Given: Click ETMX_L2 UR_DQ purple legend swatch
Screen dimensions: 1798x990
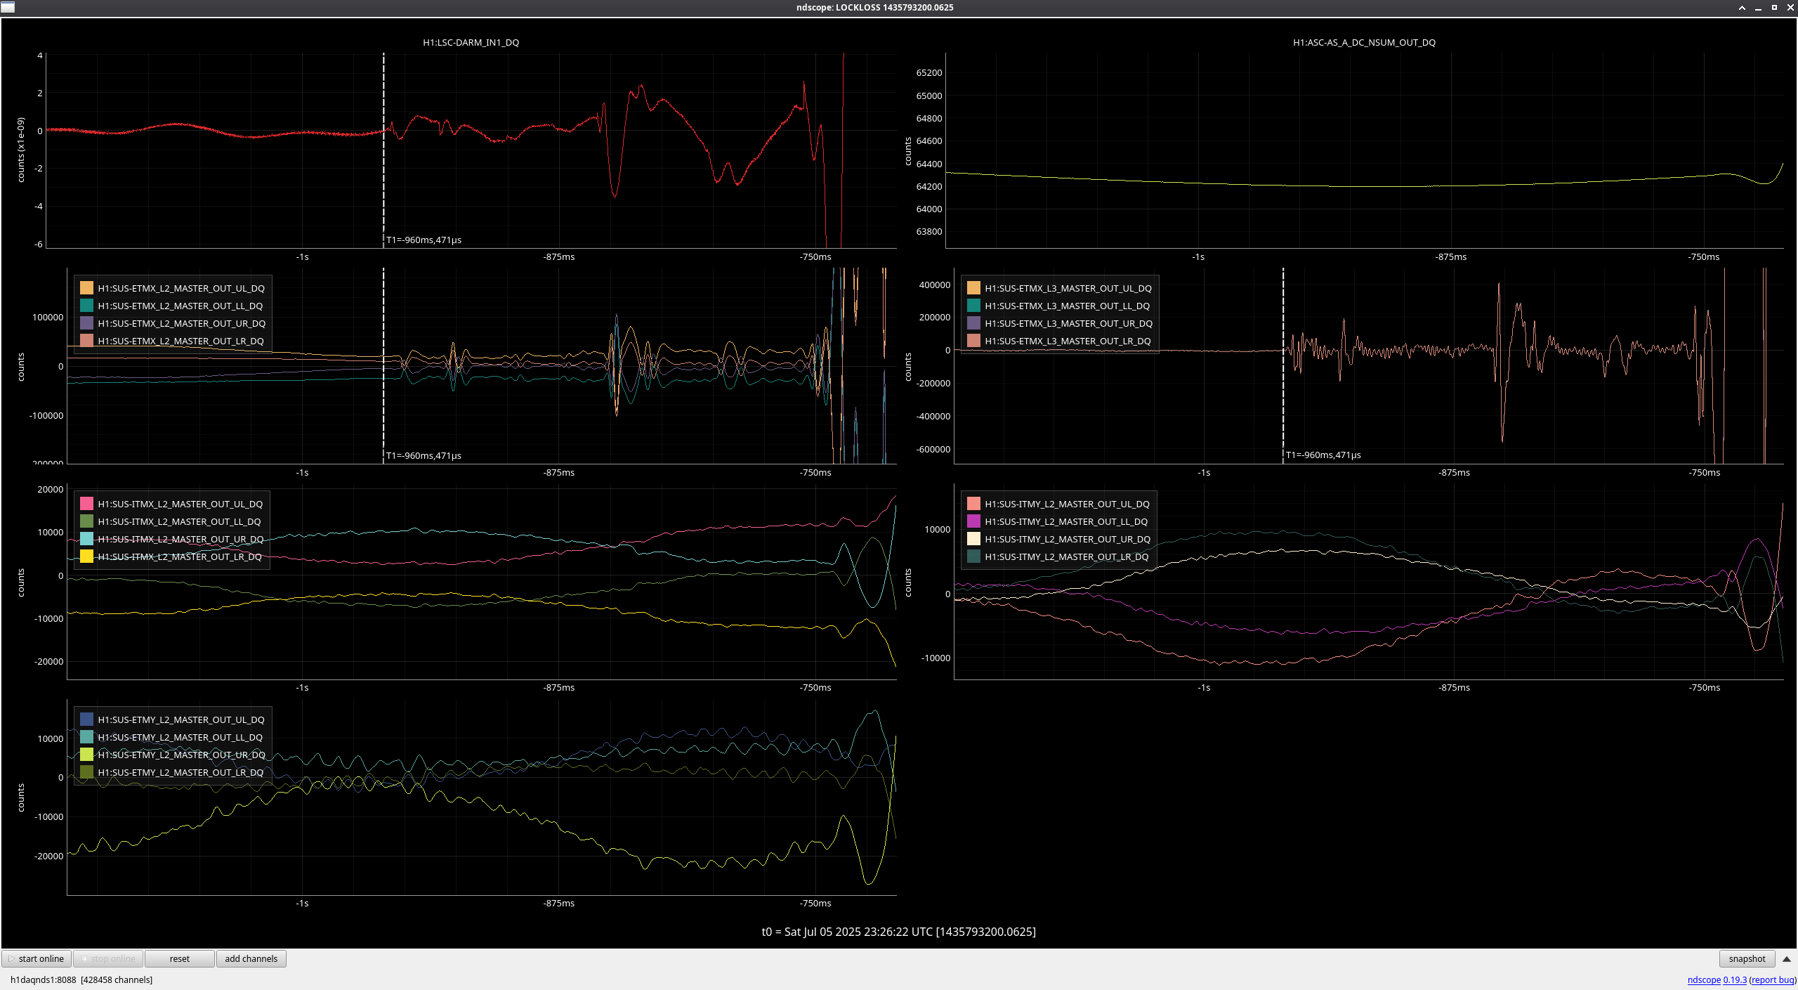Looking at the screenshot, I should tap(86, 323).
